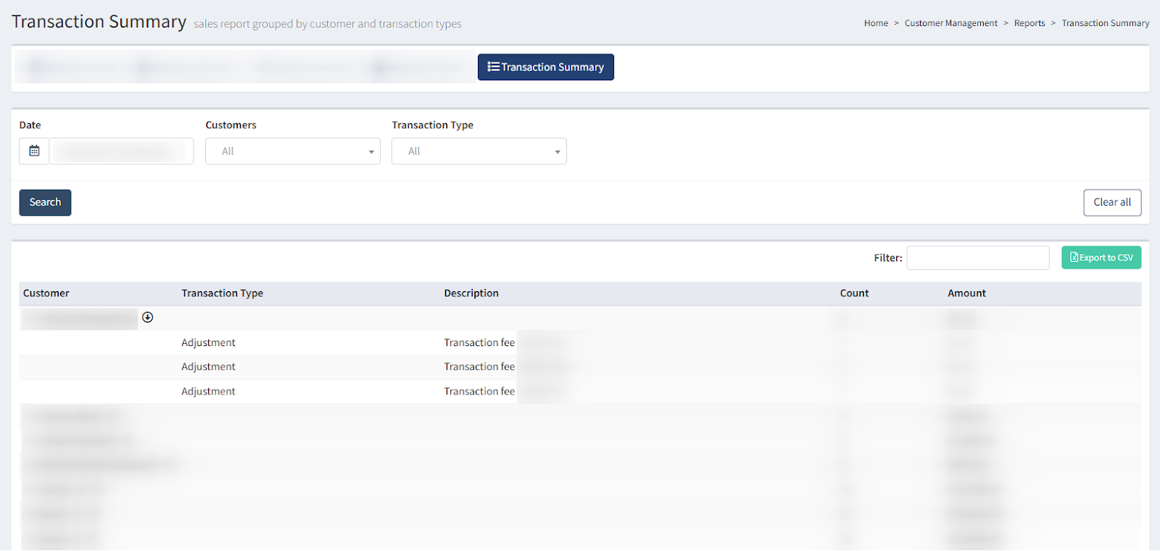Screen dimensions: 1160x551
Task: Click the Clear all button
Action: [x=1111, y=203]
